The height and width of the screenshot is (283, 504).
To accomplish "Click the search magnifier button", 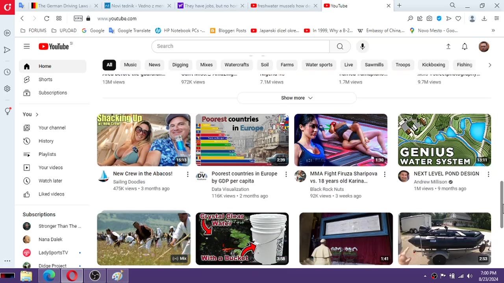I will 340,46.
